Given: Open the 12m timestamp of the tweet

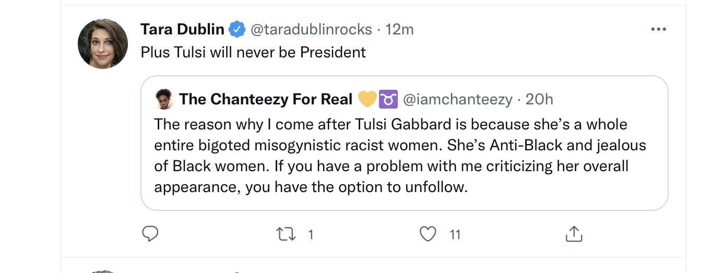Looking at the screenshot, I should [399, 30].
